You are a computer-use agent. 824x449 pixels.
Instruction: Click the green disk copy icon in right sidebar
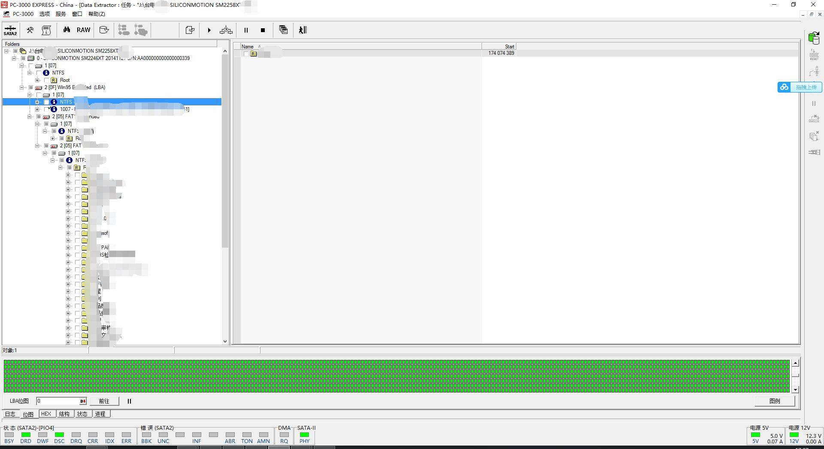point(814,38)
